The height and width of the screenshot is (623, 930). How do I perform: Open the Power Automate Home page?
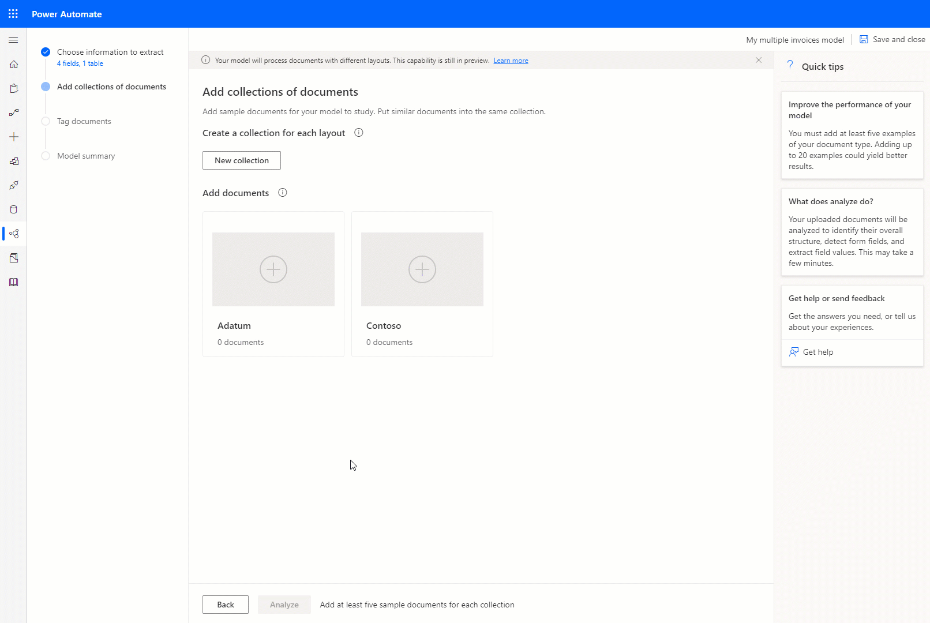pyautogui.click(x=14, y=64)
